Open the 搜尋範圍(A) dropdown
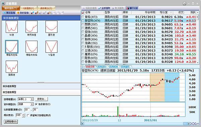 click(32, 99)
